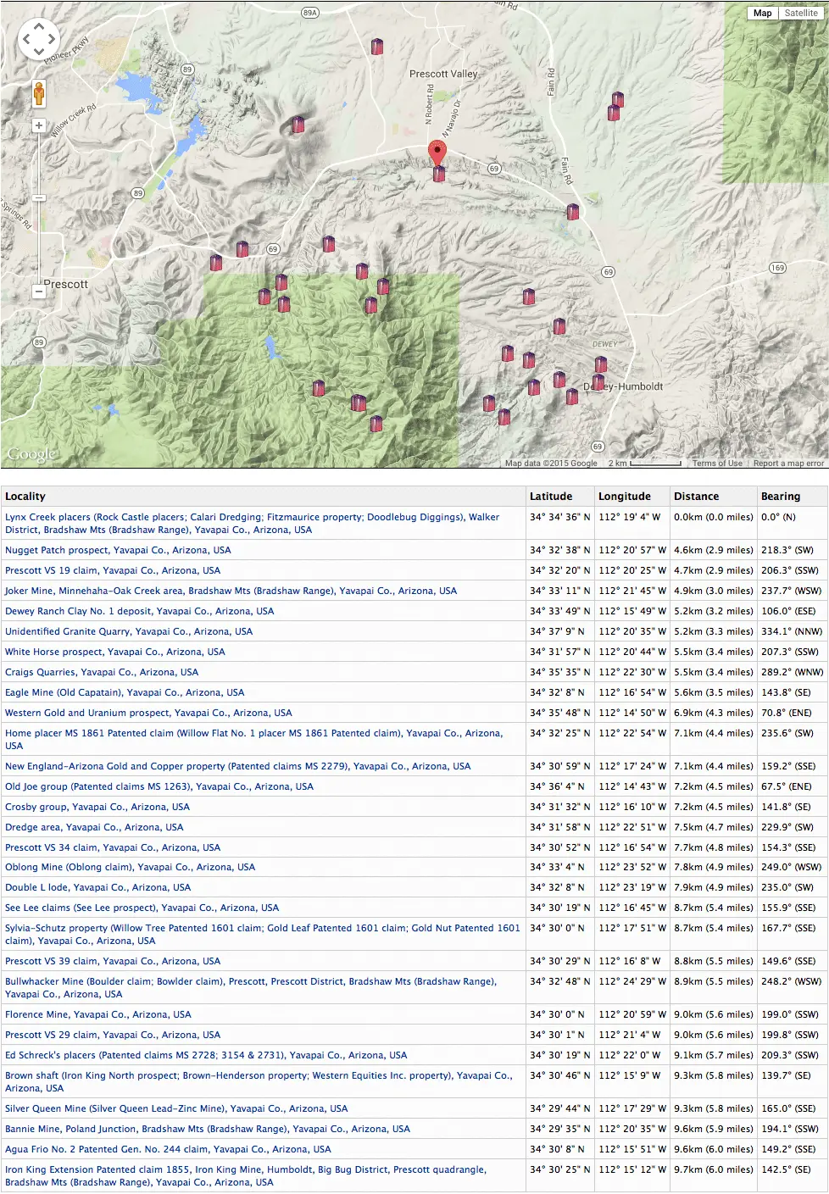The image size is (829, 1194).
Task: Click Report a map error link
Action: (788, 464)
